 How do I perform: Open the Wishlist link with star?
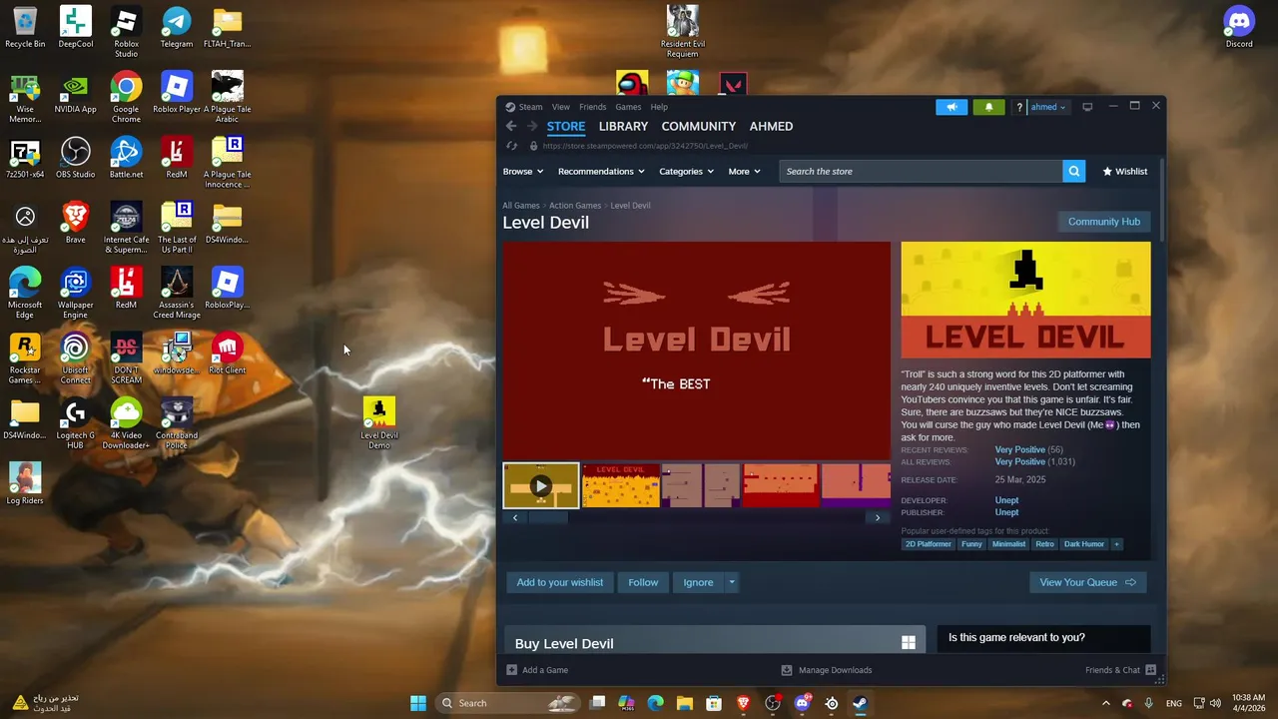[x=1125, y=172]
